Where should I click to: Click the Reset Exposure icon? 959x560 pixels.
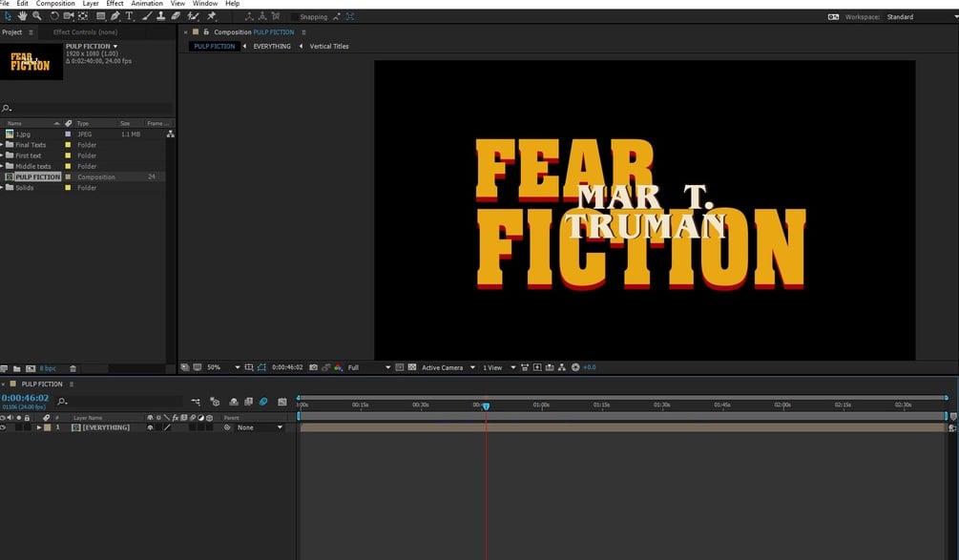[574, 367]
